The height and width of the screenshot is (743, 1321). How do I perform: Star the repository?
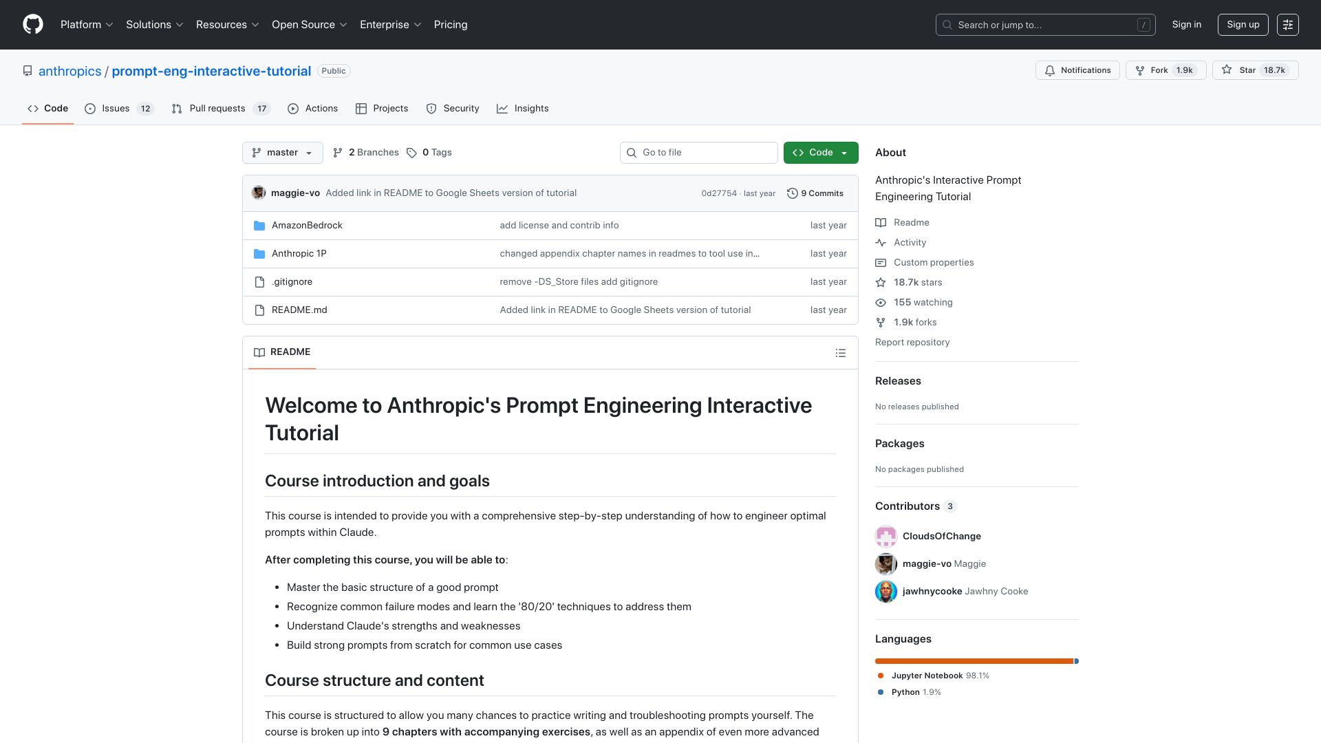1255,70
